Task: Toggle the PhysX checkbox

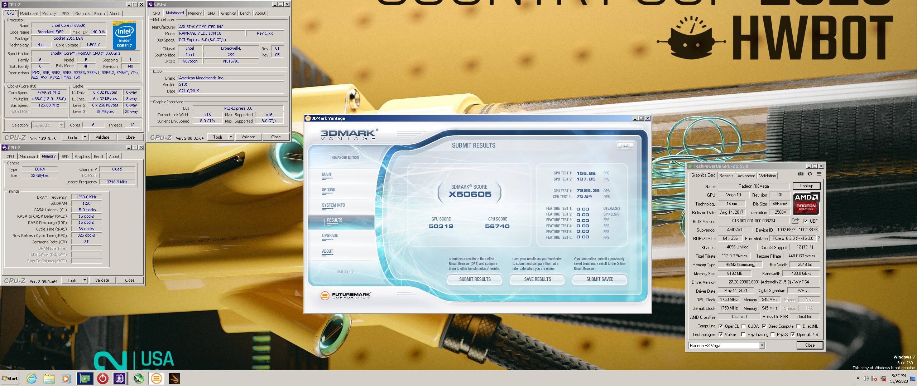Action: point(773,334)
